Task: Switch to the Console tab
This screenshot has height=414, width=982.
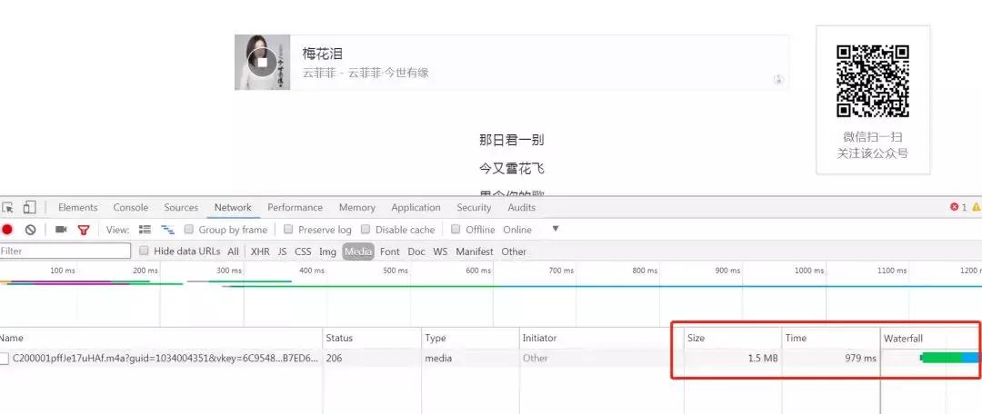Action: pos(131,208)
